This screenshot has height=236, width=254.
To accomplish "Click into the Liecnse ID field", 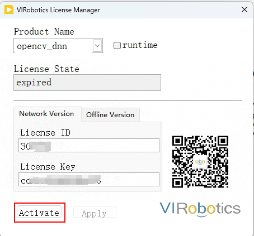I will pyautogui.click(x=89, y=146).
